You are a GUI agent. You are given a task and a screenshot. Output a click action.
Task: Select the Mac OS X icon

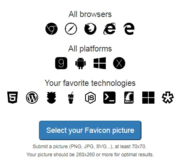point(119,63)
